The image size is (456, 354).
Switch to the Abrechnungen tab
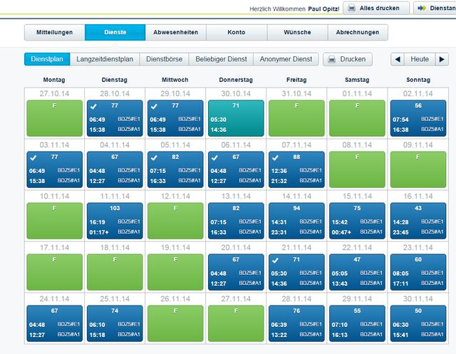(x=358, y=32)
